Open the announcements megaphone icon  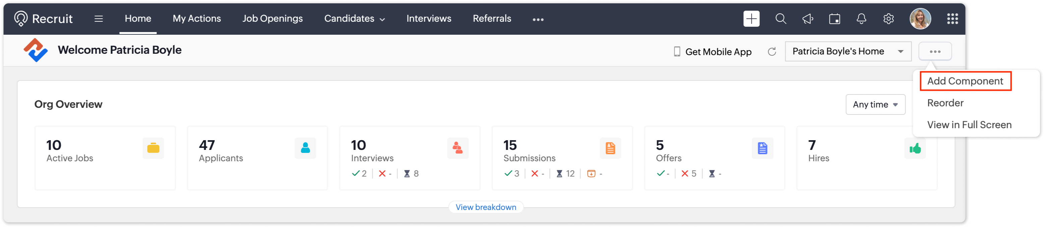point(807,19)
